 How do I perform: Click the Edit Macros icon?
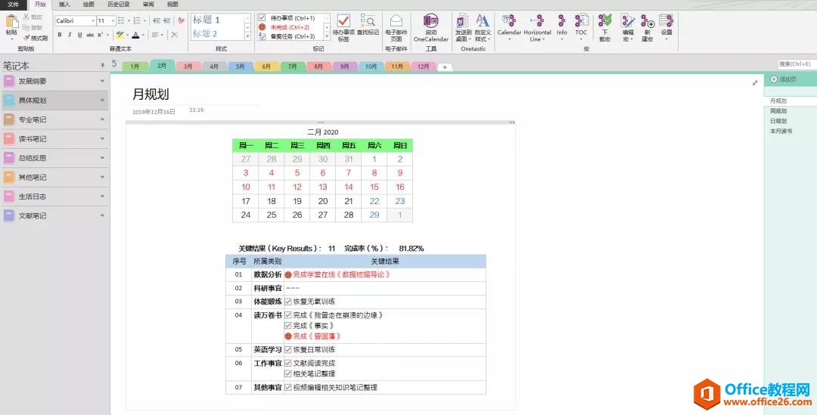click(628, 21)
